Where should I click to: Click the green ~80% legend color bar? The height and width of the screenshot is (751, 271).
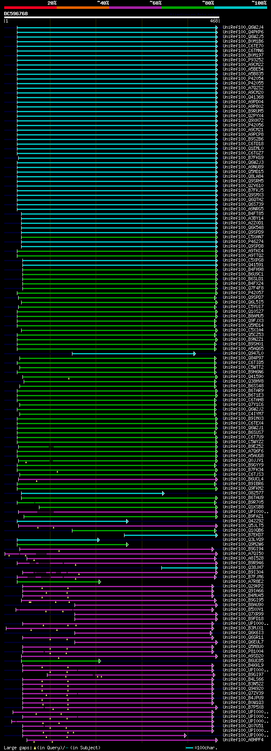(188, 8)
